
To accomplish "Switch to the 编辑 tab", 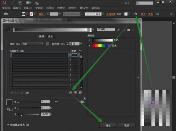I will tap(42, 36).
